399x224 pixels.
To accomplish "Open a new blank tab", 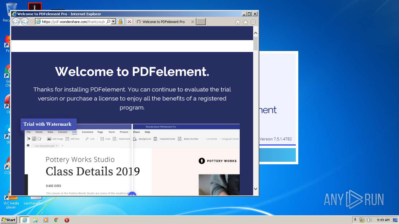I will pos(201,21).
